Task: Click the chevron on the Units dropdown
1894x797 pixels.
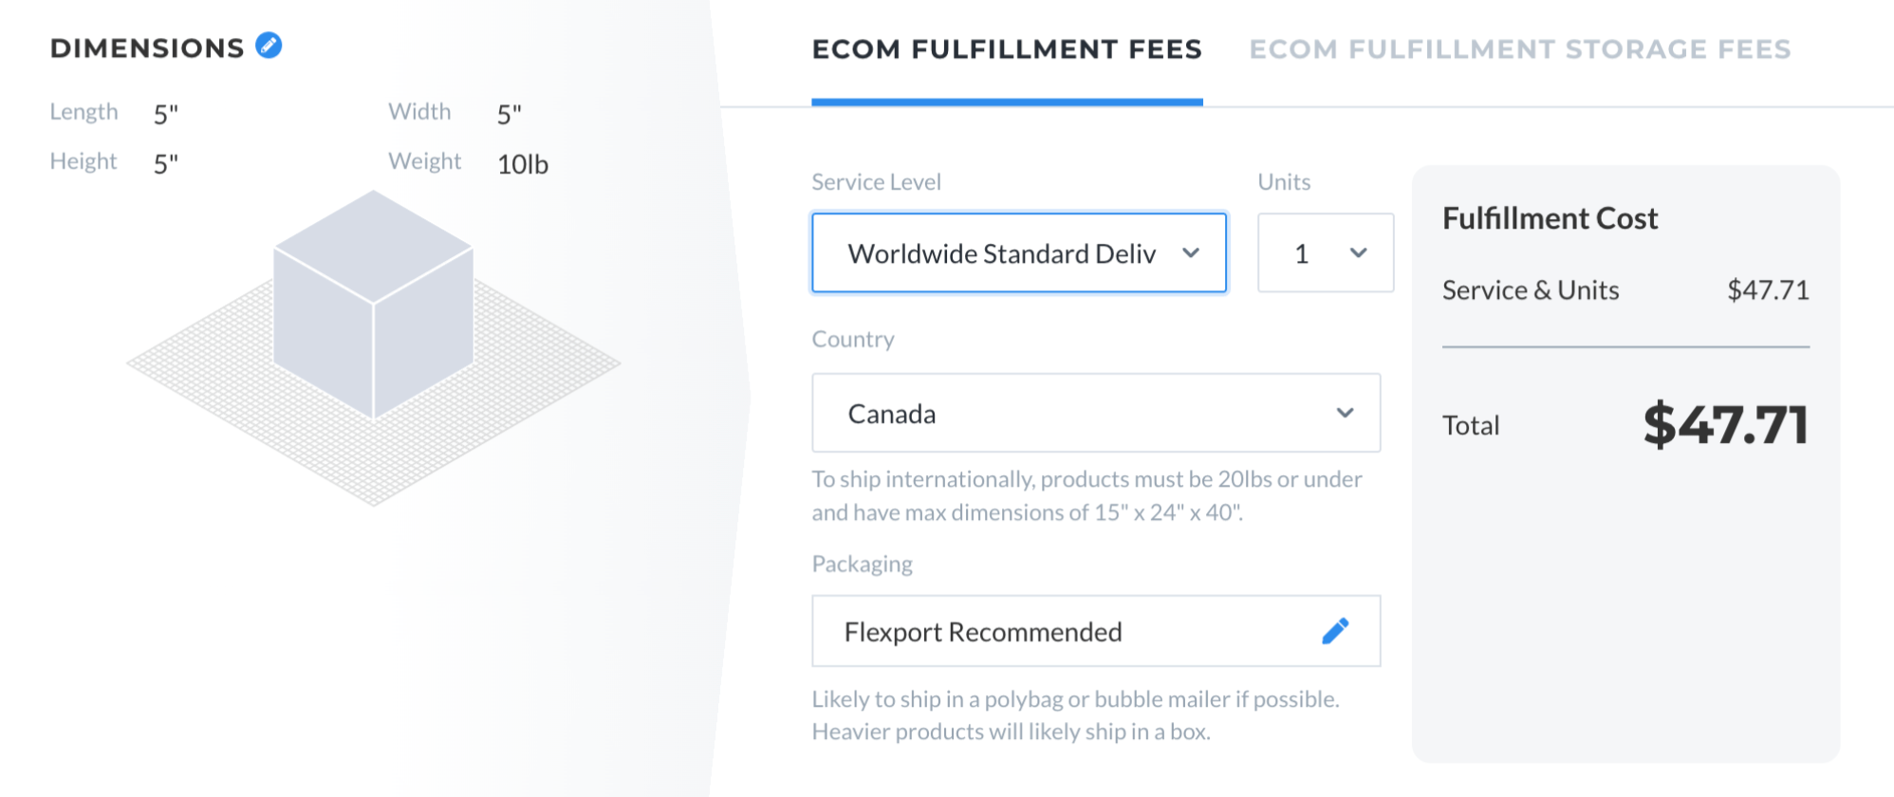Action: click(x=1358, y=252)
